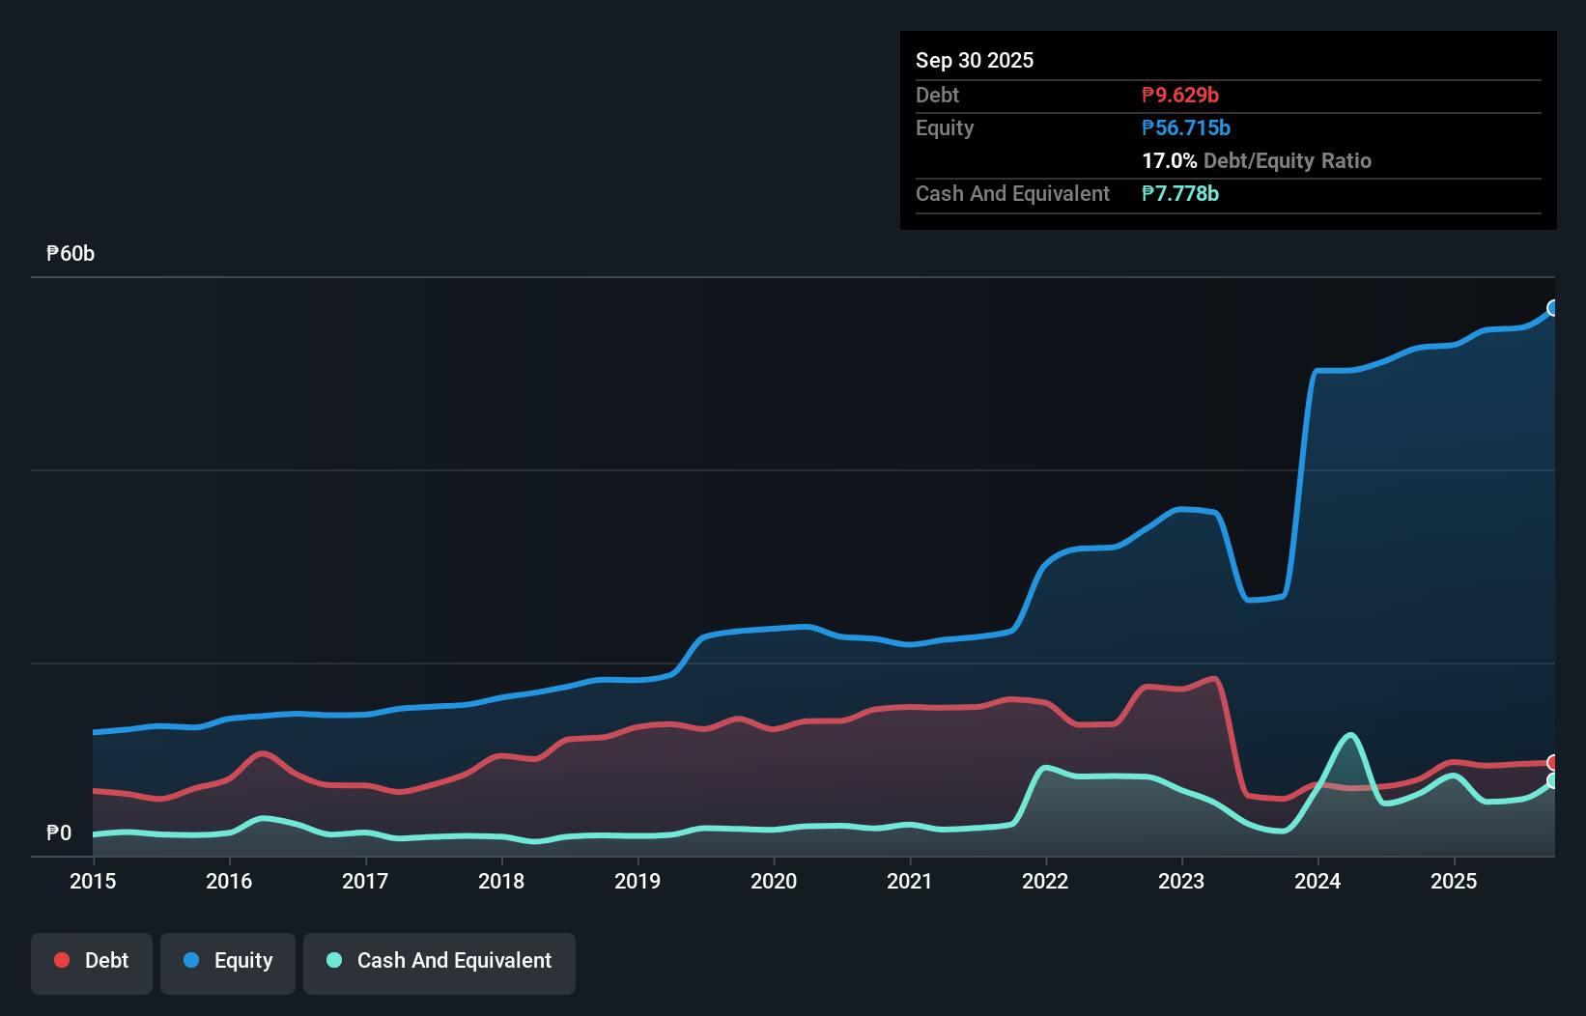Viewport: 1586px width, 1016px height.
Task: Click the red bullet in the tooltip Debt value
Action: (x=1148, y=95)
